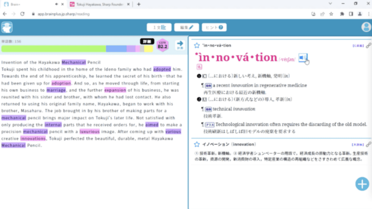Star the in·no·vá·tion dictionary entry
The image size is (372, 209).
point(197,46)
